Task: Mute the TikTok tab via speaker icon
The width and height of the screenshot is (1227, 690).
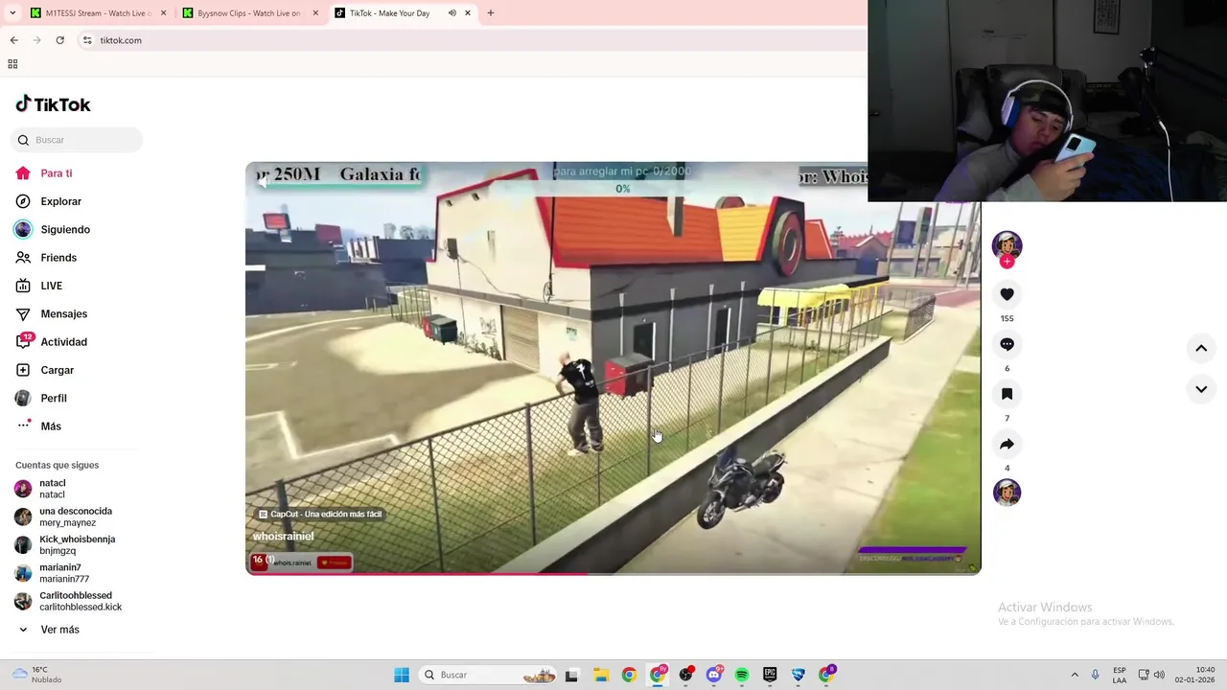Action: click(451, 13)
